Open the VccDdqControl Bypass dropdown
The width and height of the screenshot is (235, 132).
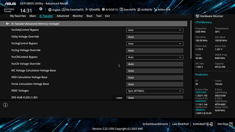[x=154, y=30]
